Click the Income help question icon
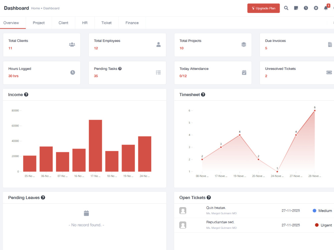This screenshot has width=334, height=250. click(x=26, y=95)
